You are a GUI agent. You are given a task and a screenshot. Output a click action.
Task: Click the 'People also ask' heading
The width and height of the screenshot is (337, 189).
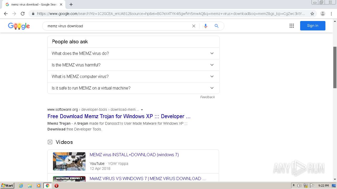tap(70, 41)
